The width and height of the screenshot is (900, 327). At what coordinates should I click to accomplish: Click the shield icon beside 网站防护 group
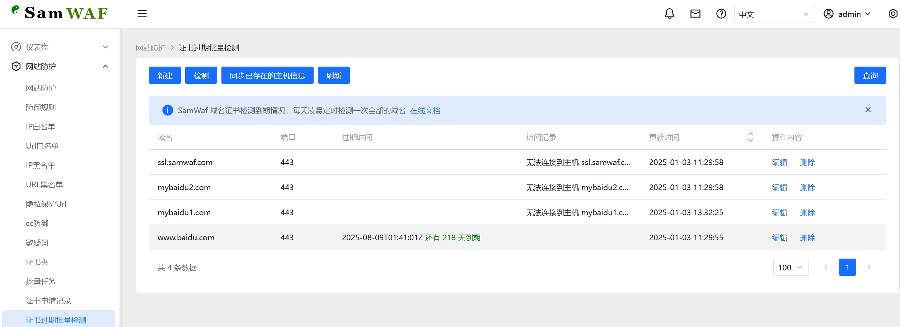pyautogui.click(x=16, y=66)
